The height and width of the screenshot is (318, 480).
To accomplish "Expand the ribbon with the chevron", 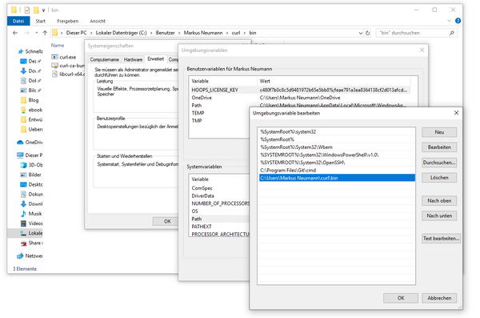I will pos(449,21).
